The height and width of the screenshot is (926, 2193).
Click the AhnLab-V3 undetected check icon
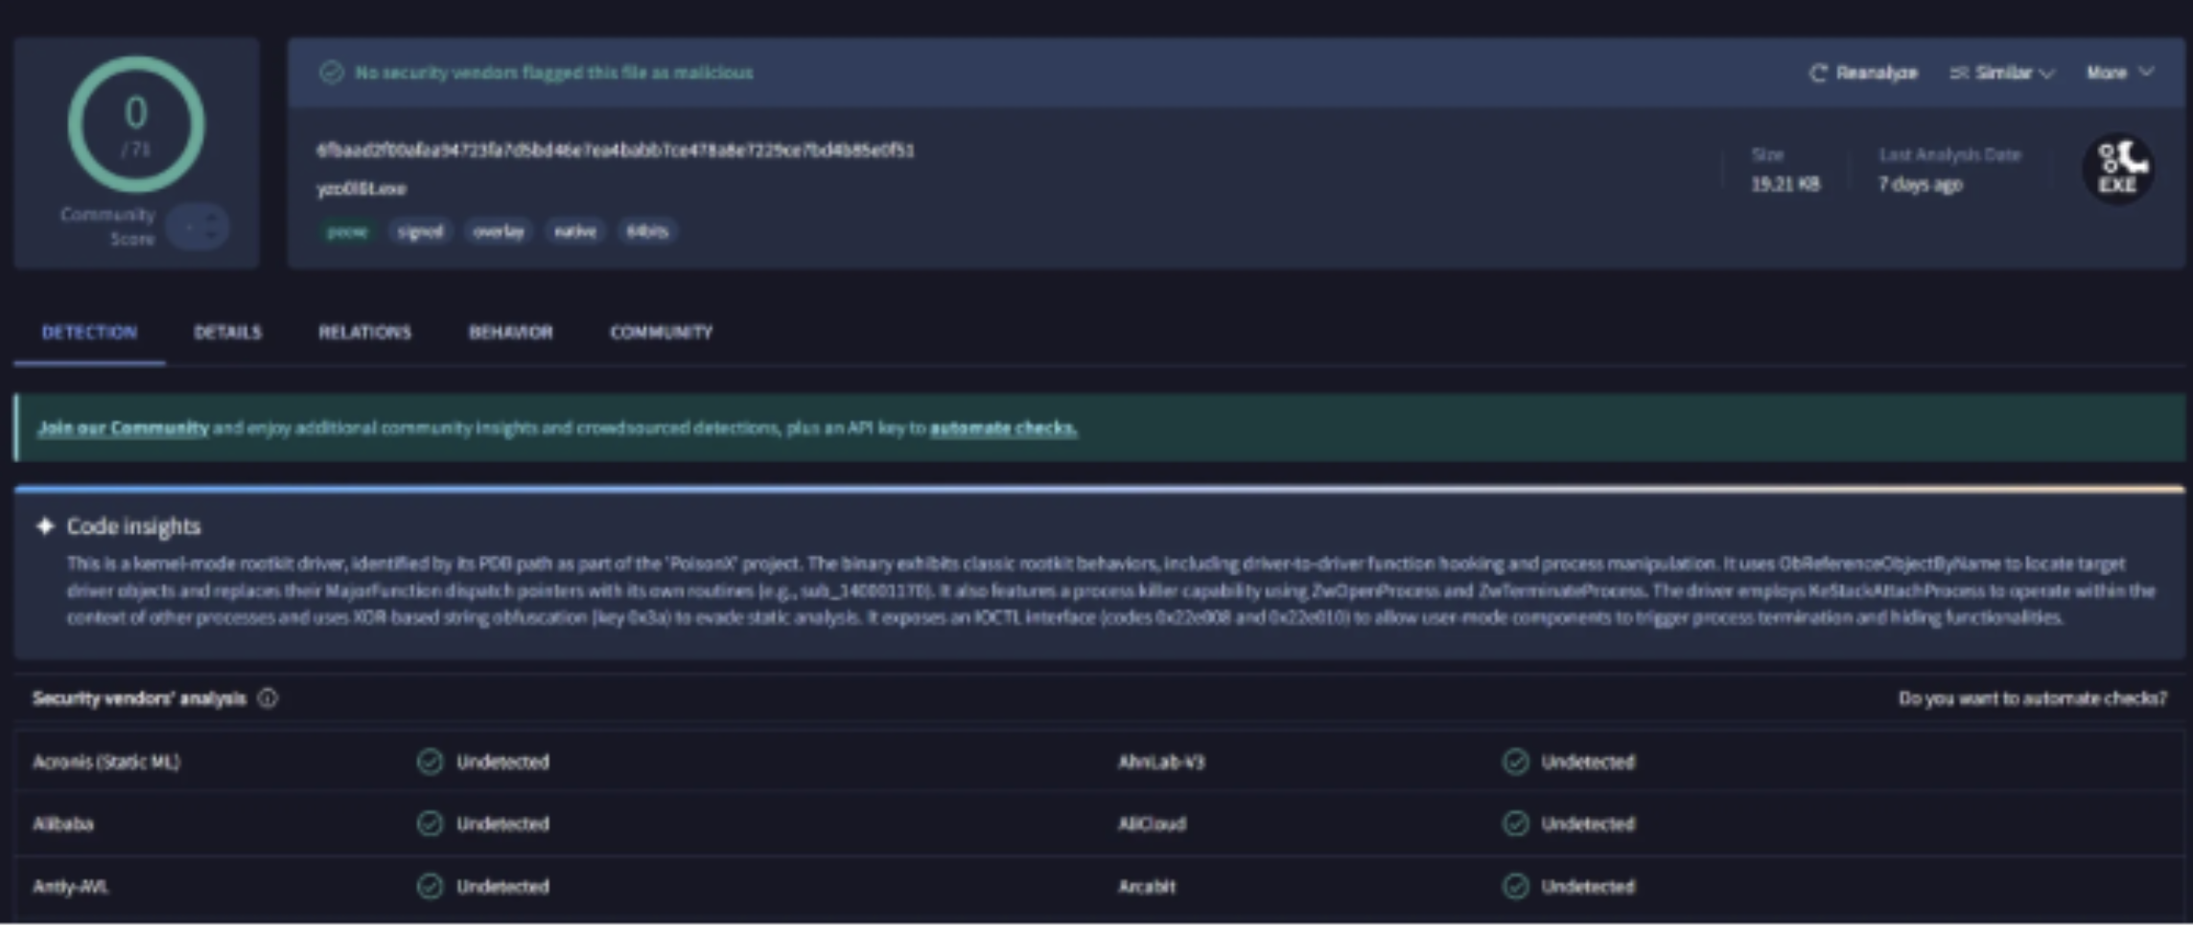click(x=1515, y=762)
